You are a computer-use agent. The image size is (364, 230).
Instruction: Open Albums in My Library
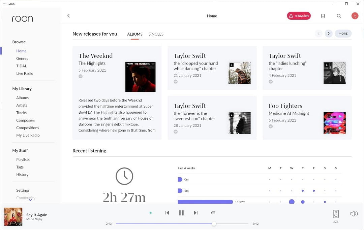(x=23, y=98)
